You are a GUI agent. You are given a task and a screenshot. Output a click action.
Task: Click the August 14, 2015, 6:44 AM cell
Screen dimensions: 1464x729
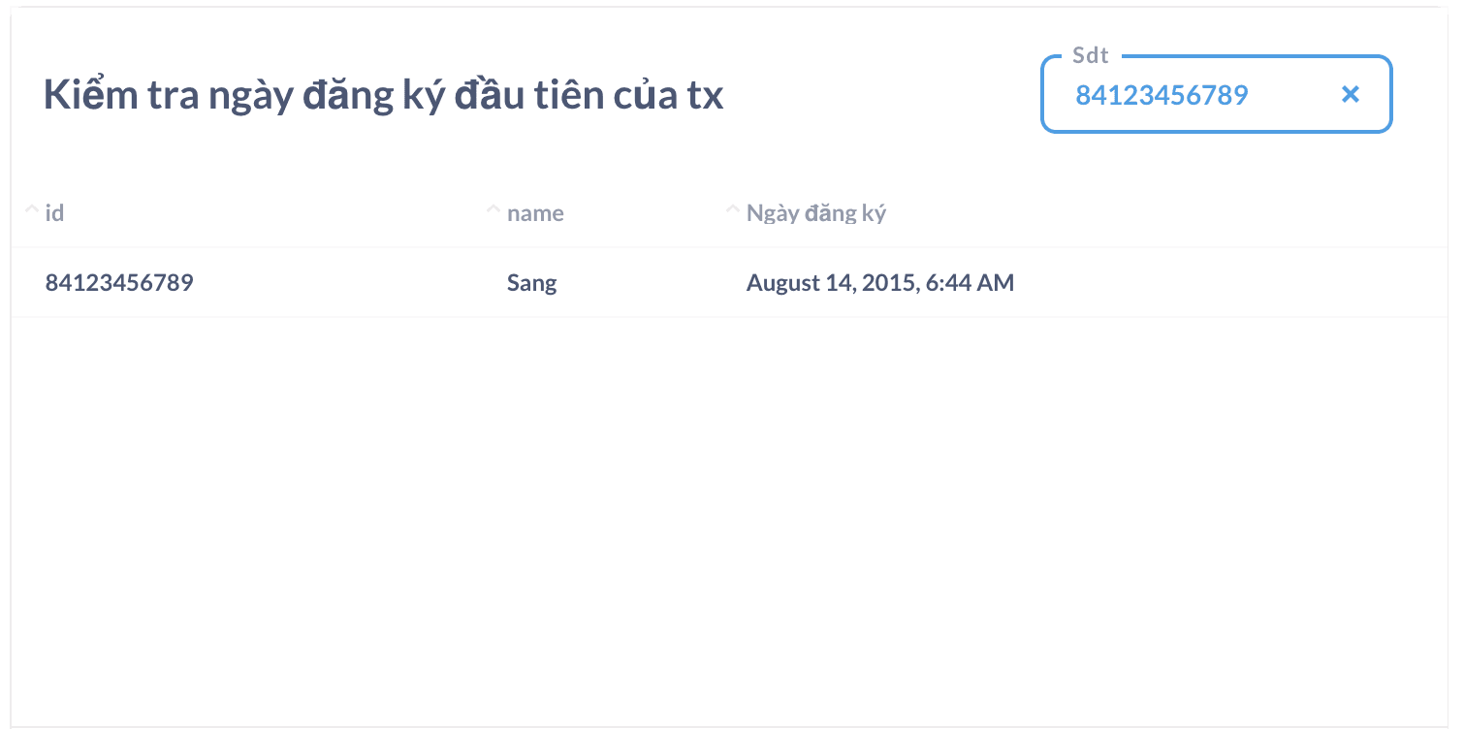click(x=879, y=283)
